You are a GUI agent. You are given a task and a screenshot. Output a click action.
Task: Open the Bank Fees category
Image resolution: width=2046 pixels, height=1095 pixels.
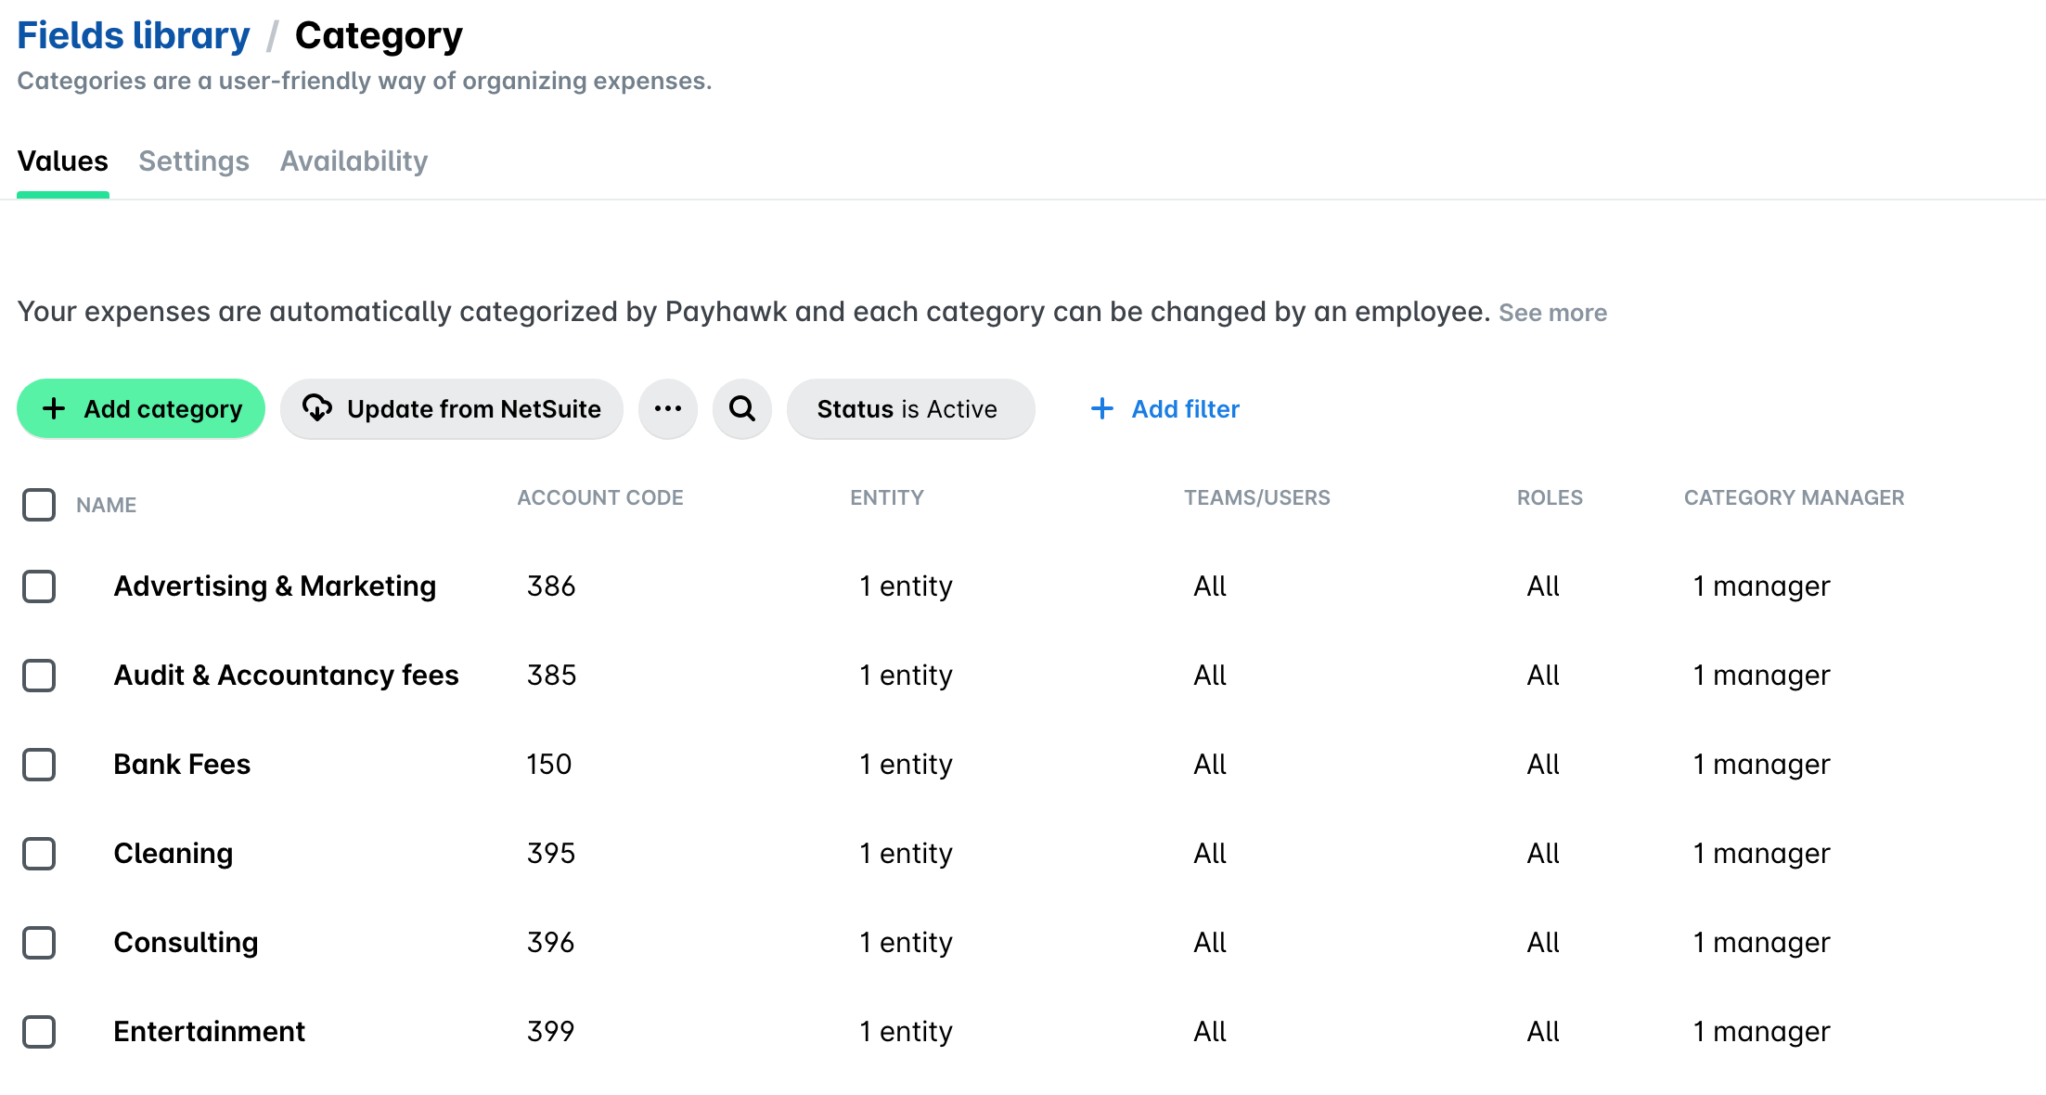coord(182,765)
